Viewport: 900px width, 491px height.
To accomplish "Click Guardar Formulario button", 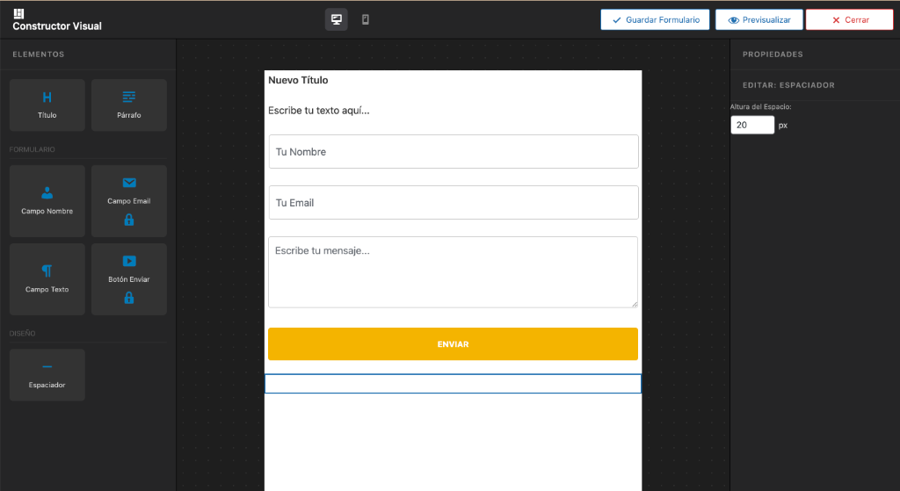I will click(x=655, y=19).
